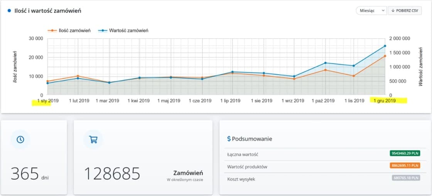
Task: Click the 'Ilość i wartość zamówień' heading
Action: (48, 11)
